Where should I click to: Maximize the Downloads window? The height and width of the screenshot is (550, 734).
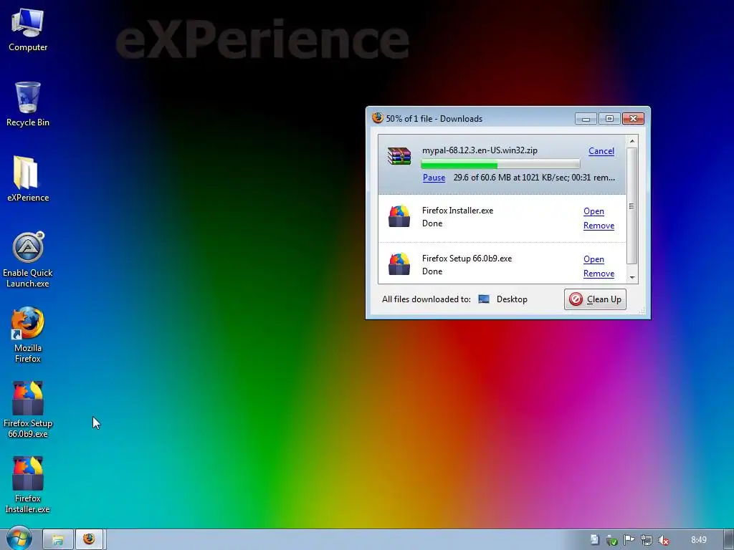(609, 119)
